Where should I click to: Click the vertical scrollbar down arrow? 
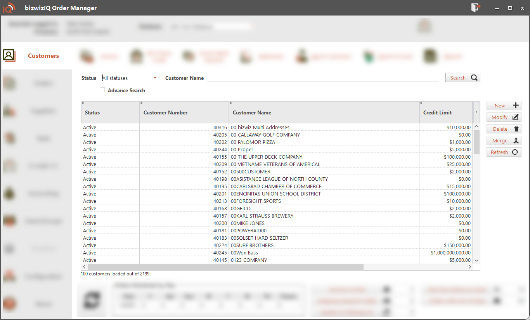coord(476,260)
